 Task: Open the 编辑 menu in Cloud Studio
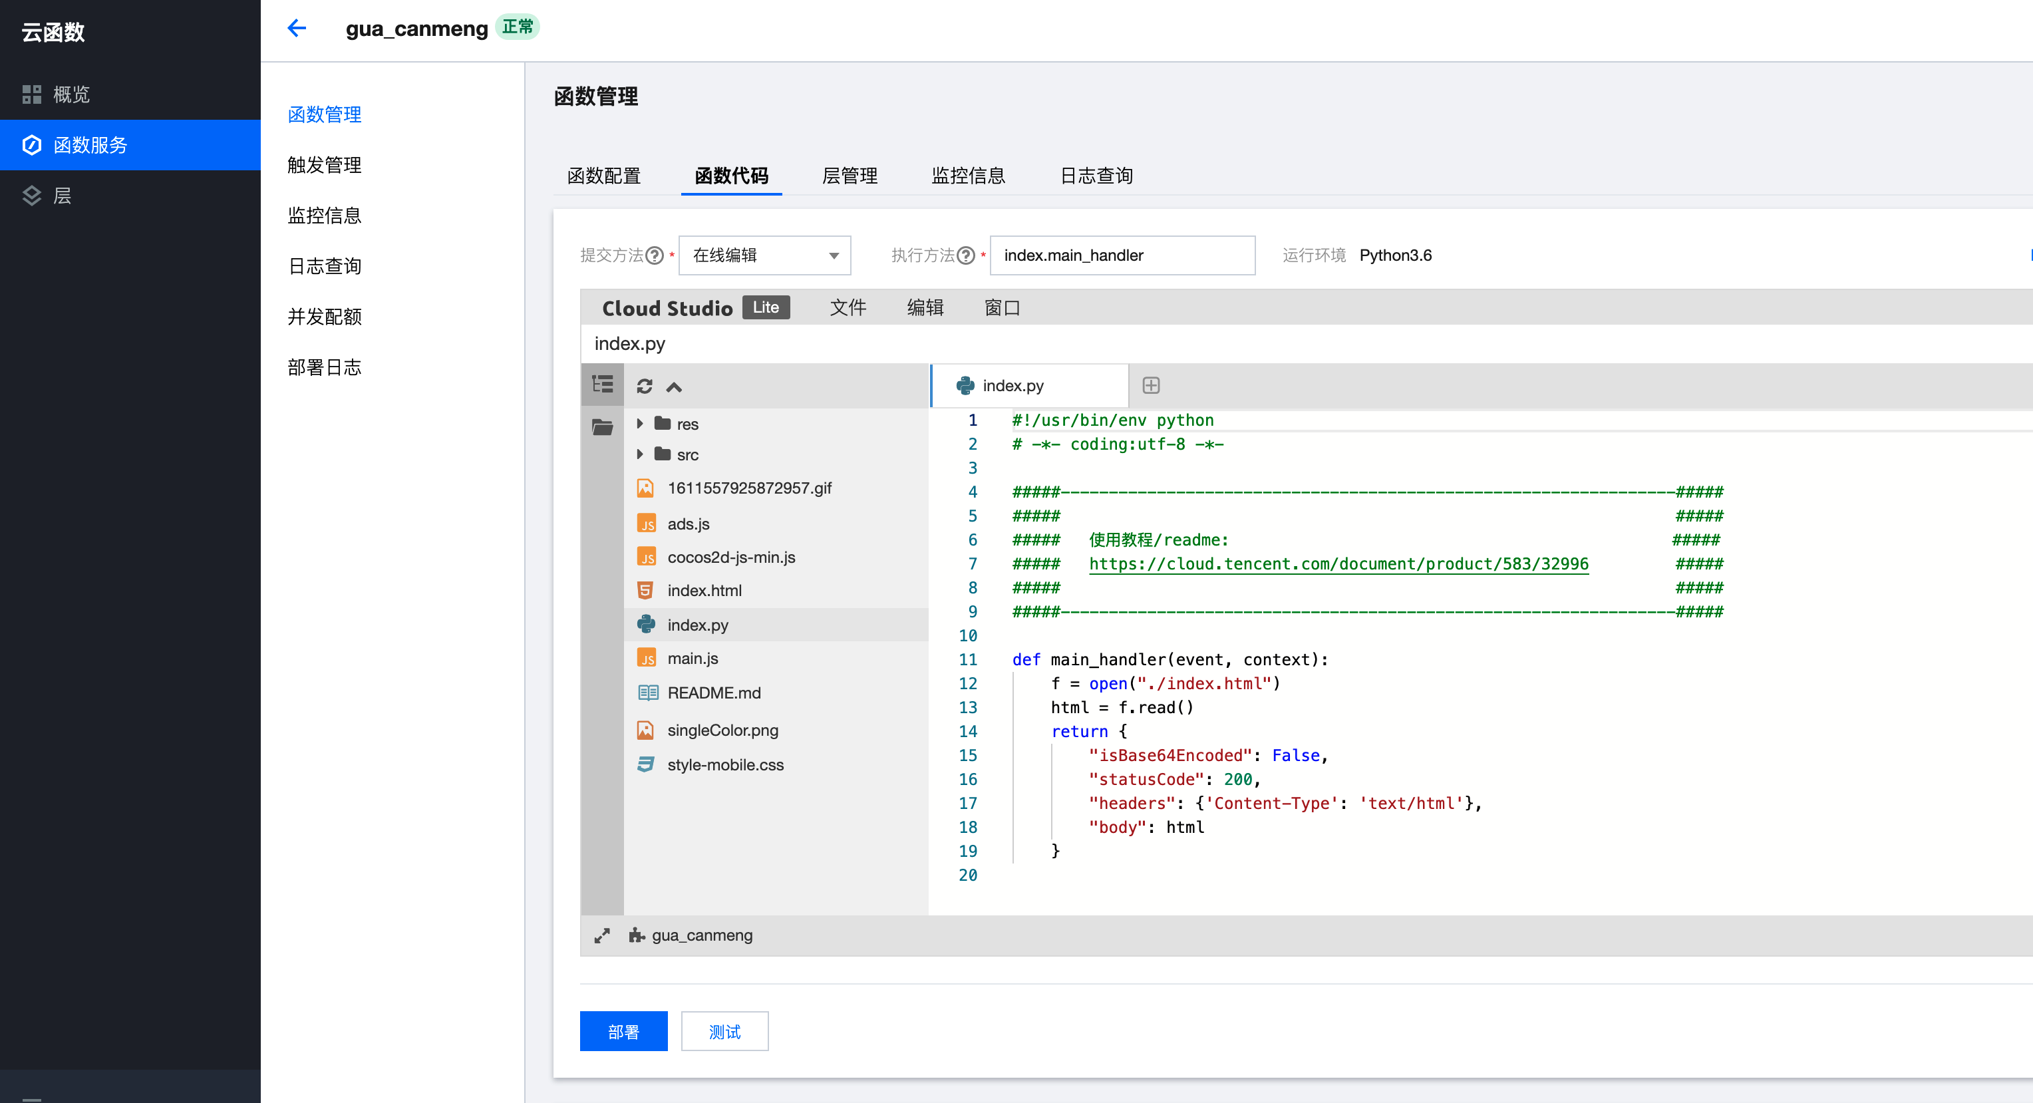coord(925,308)
